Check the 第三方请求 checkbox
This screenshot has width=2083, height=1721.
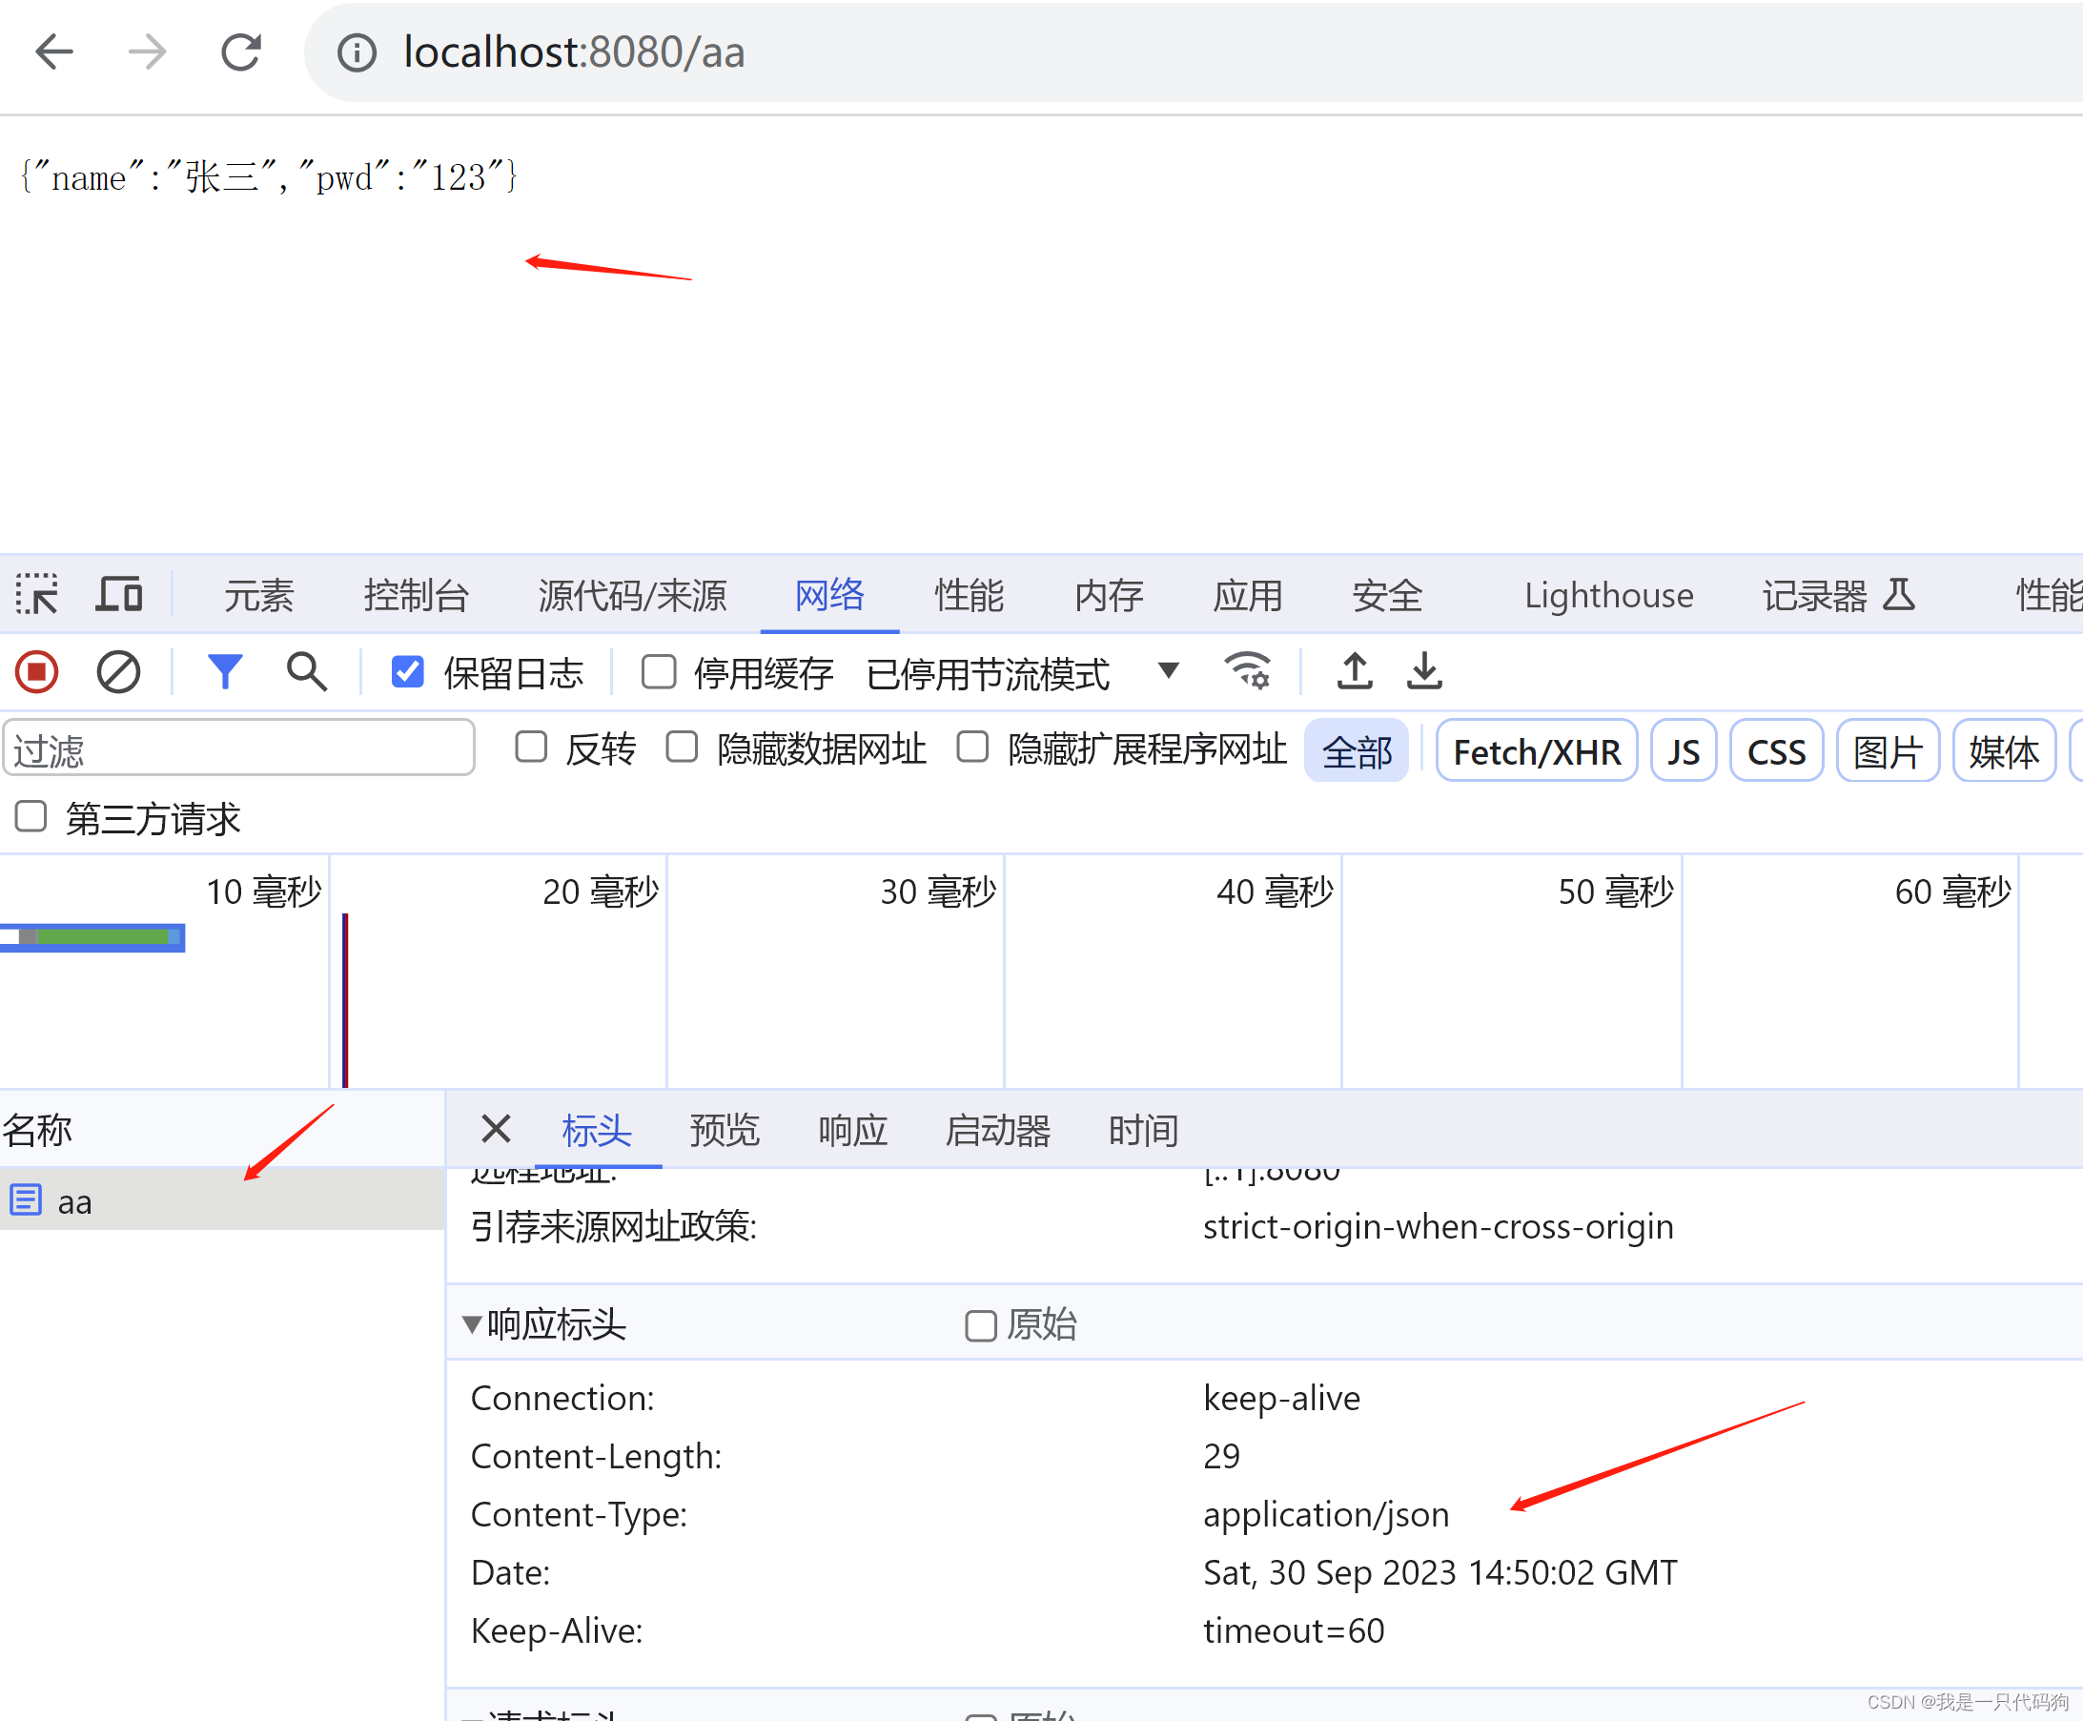pos(31,818)
